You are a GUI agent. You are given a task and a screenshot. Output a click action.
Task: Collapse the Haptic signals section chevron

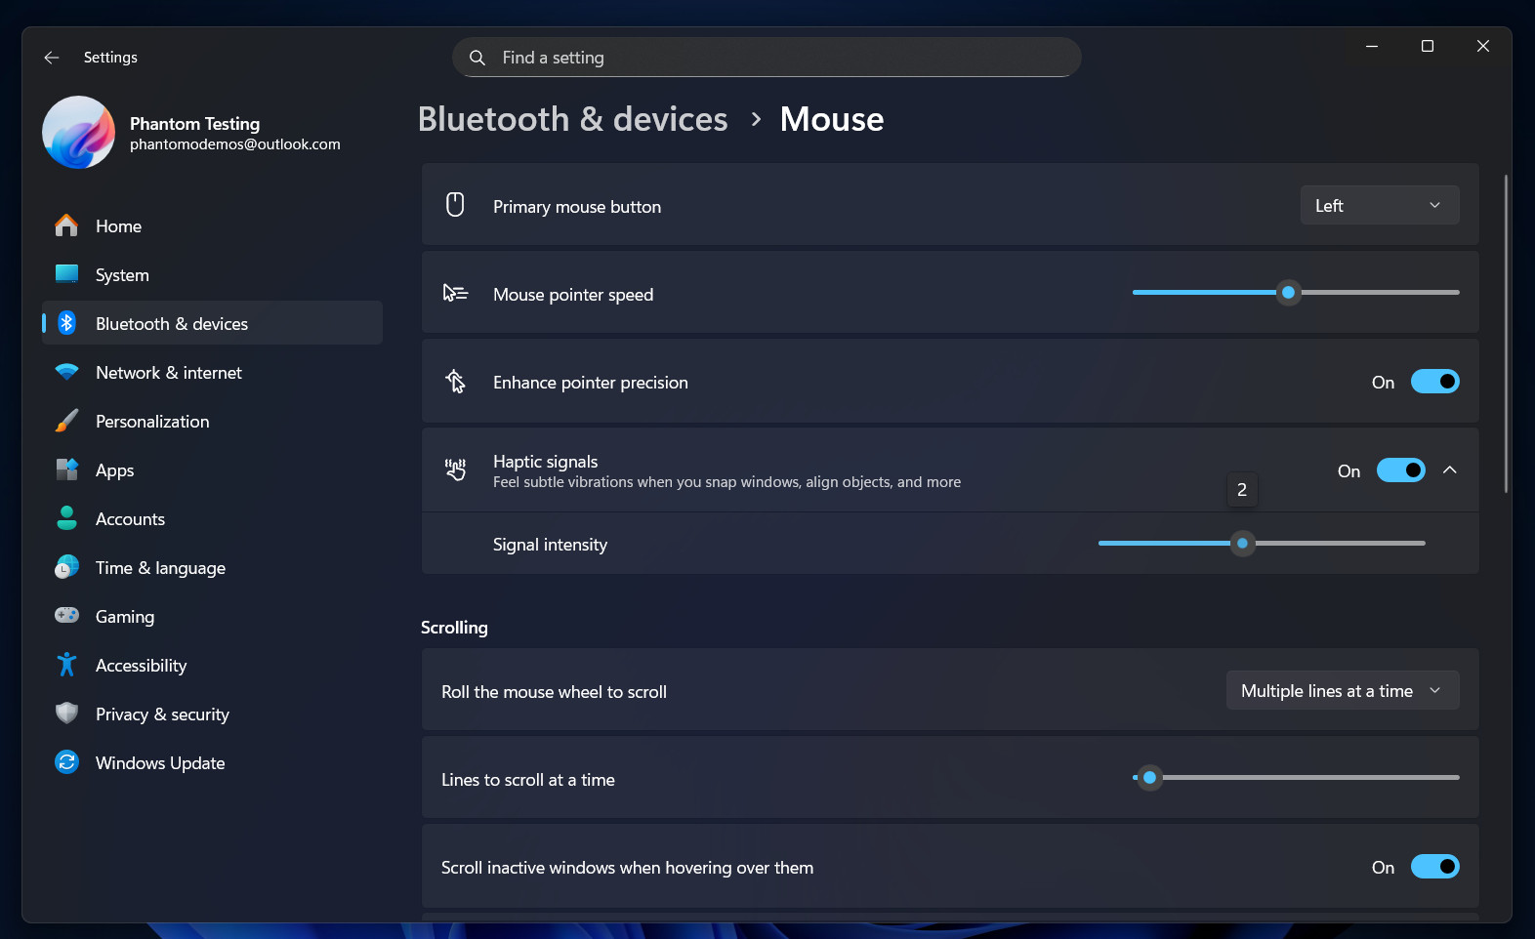click(x=1450, y=470)
